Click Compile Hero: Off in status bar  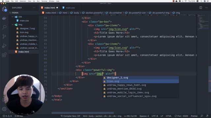pos(70,116)
